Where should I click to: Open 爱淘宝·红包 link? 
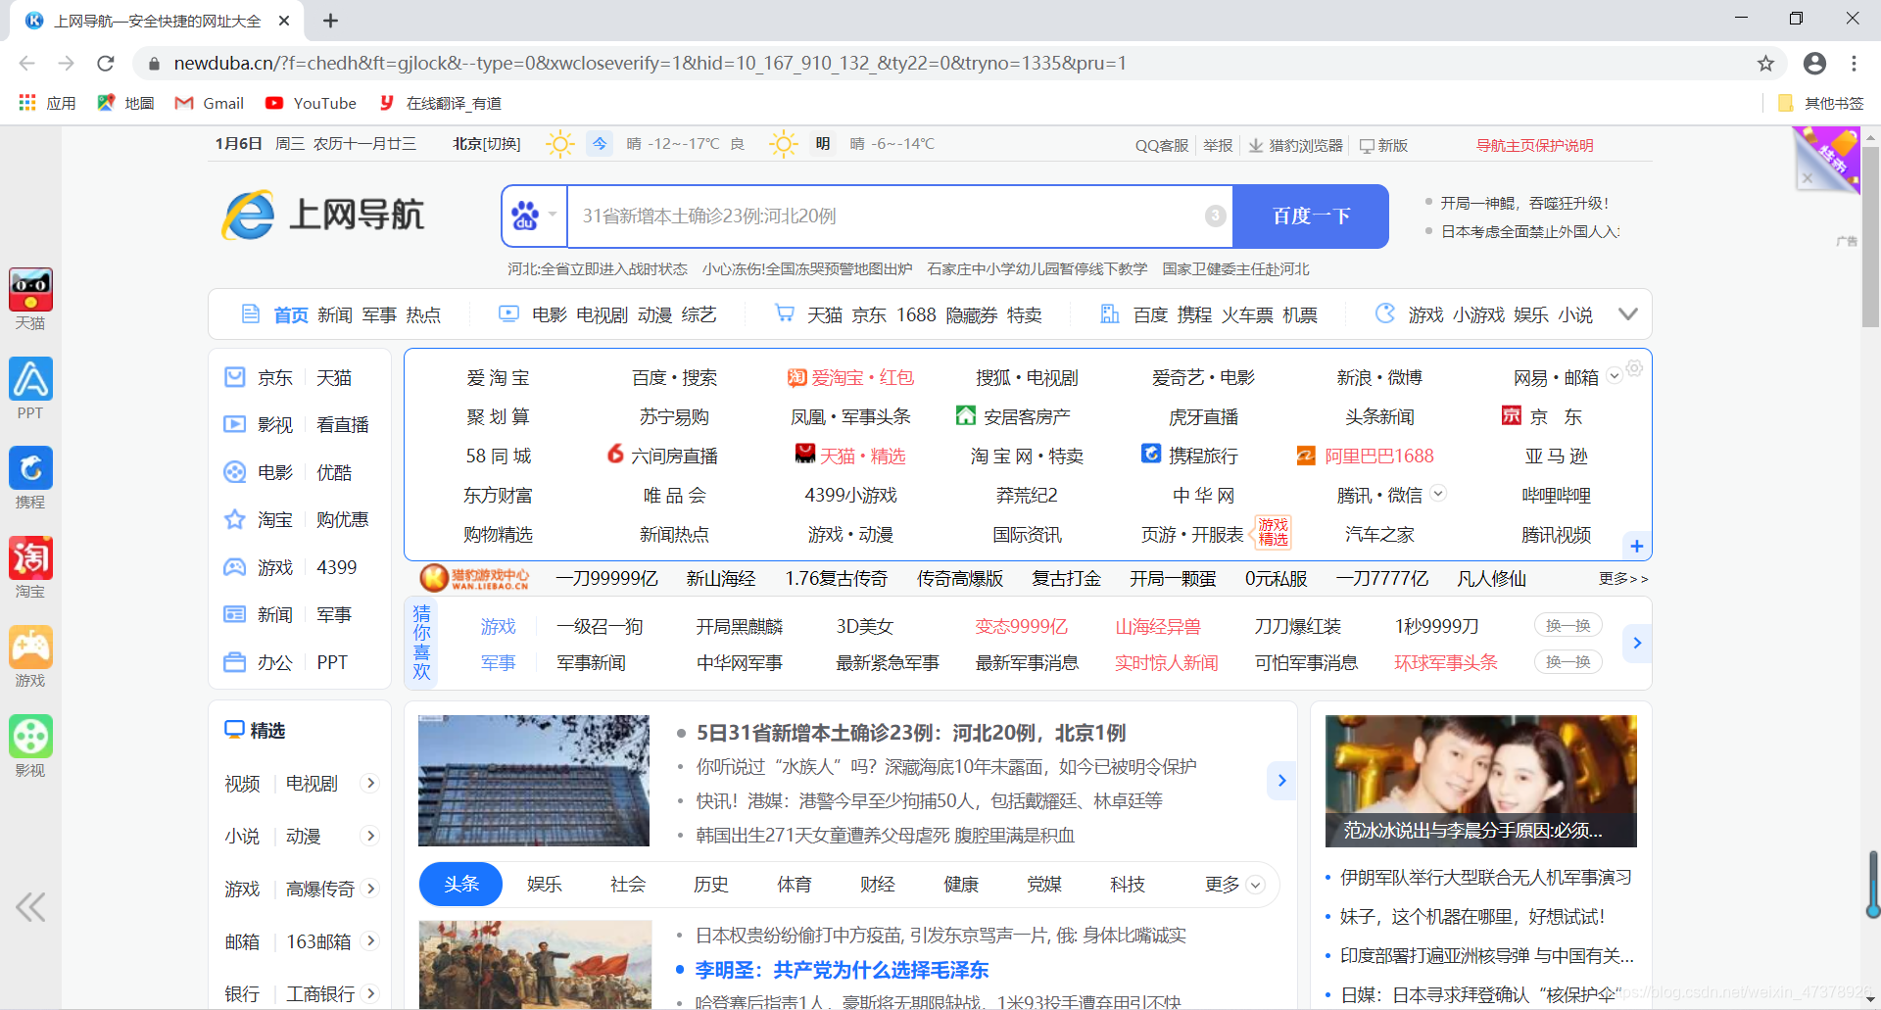(850, 377)
